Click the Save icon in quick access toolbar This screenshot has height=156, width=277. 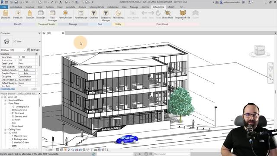[16, 2]
